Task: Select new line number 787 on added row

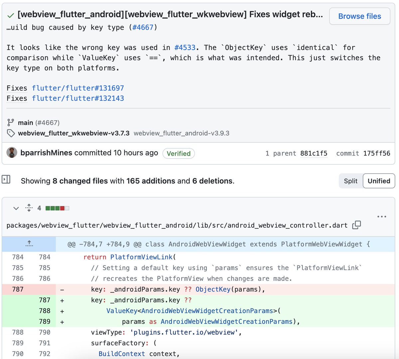Action: (x=45, y=300)
